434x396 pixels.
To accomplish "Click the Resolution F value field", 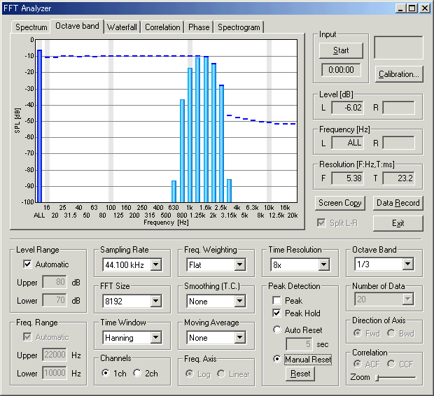I will [348, 178].
